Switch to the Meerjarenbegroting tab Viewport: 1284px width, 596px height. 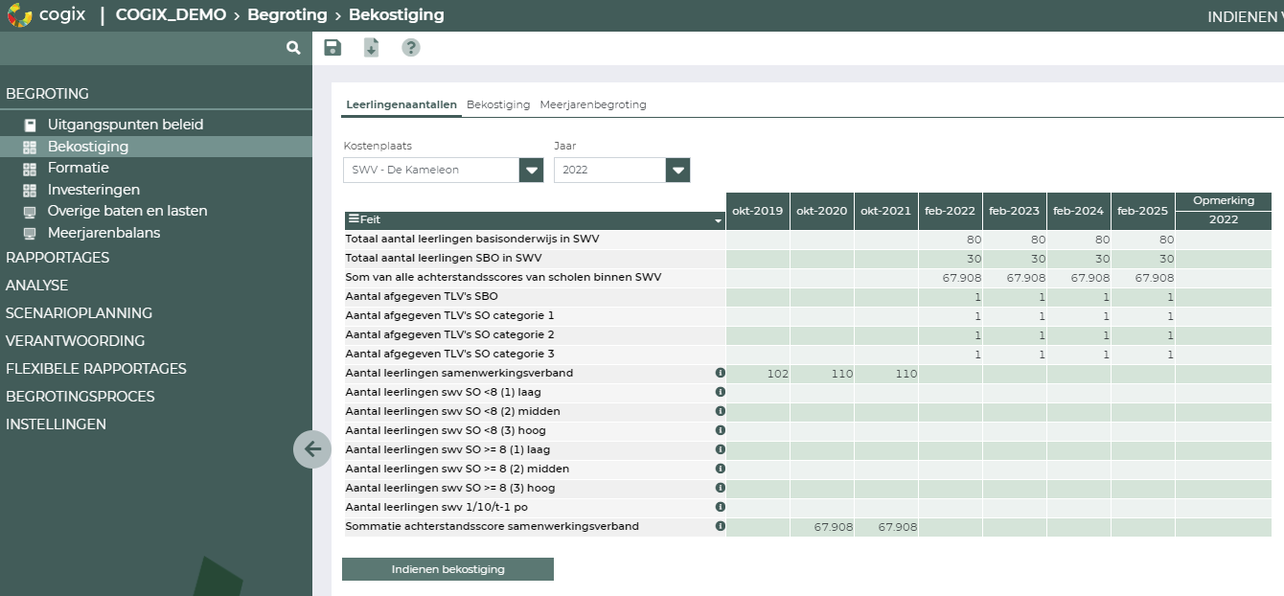(x=592, y=104)
